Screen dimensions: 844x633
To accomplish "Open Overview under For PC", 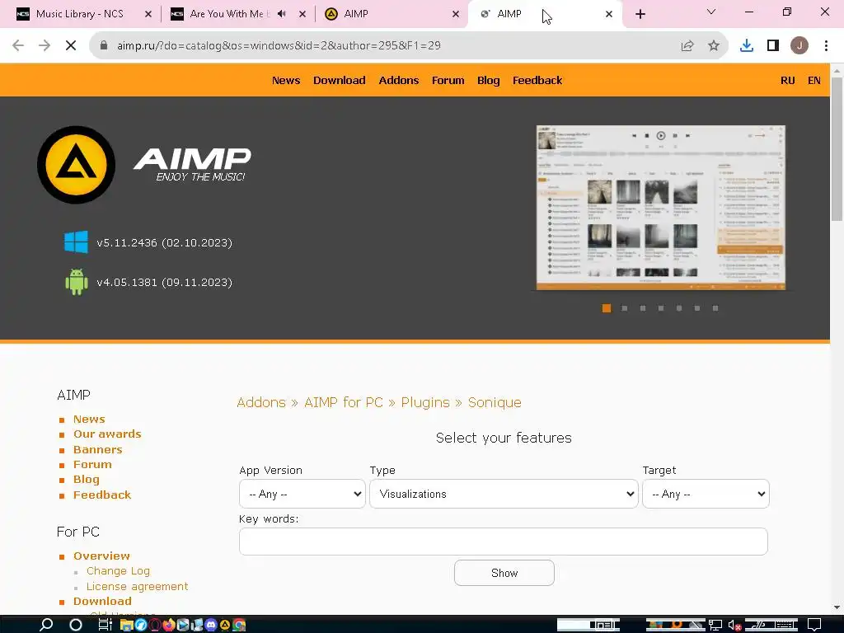I will [101, 556].
